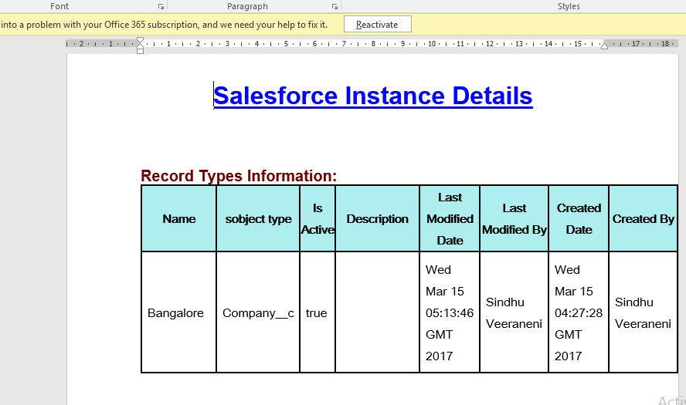
Task: Click the Office 365 subscription warning message
Action: 164,25
